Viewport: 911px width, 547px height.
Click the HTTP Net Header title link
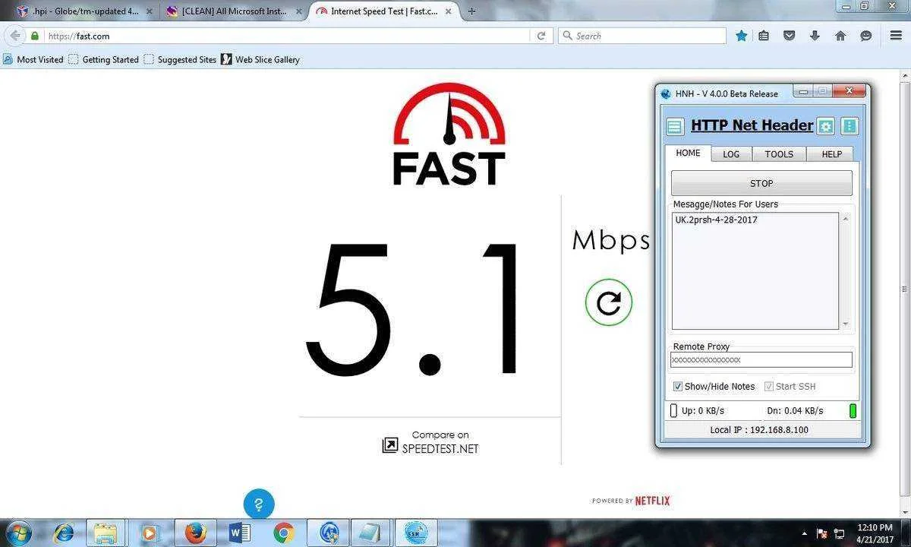752,125
